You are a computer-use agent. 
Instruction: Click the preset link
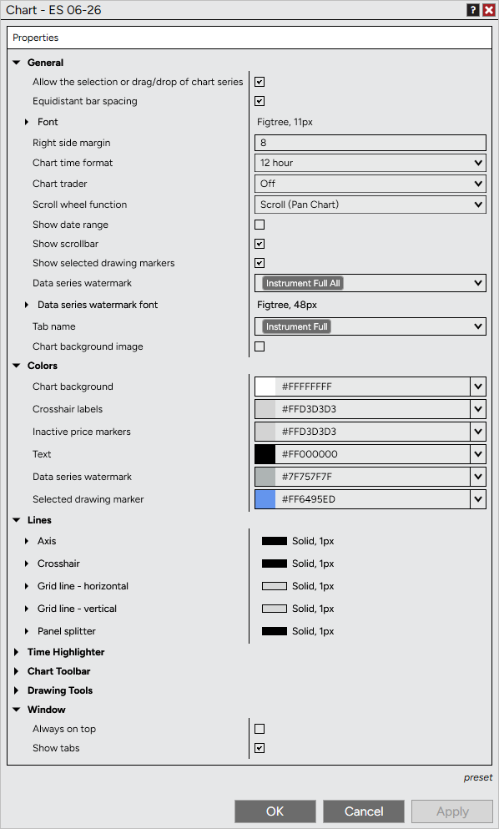click(x=478, y=778)
